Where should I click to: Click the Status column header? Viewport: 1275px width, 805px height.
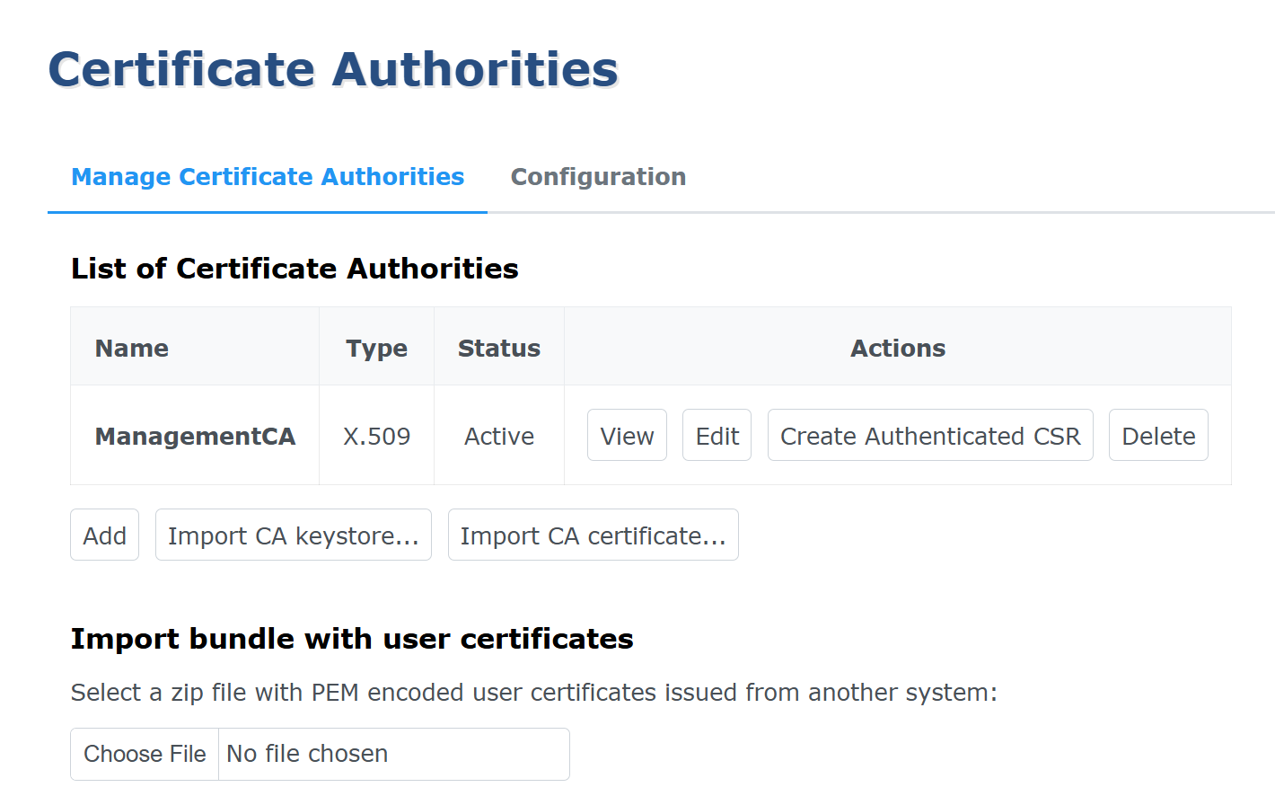(499, 349)
